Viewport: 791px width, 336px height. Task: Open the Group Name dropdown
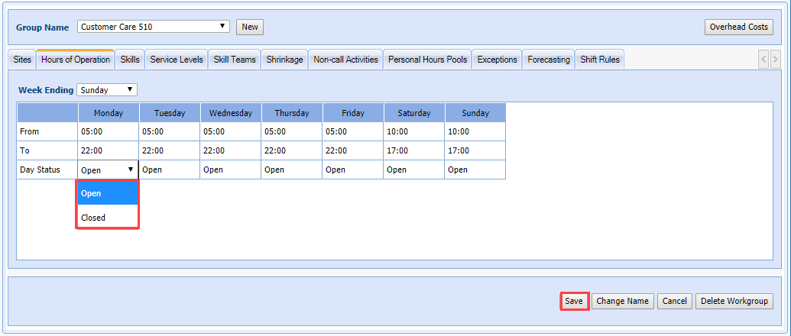pos(154,27)
